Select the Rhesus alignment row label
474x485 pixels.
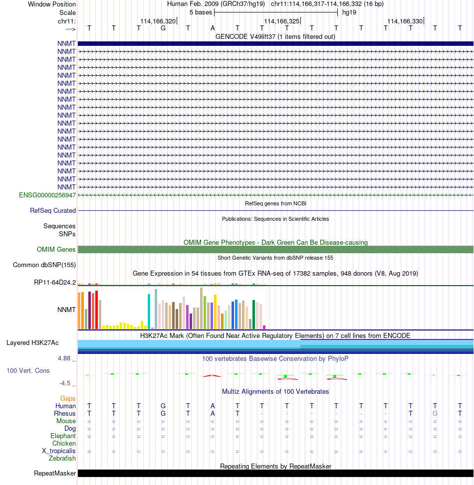(x=65, y=414)
